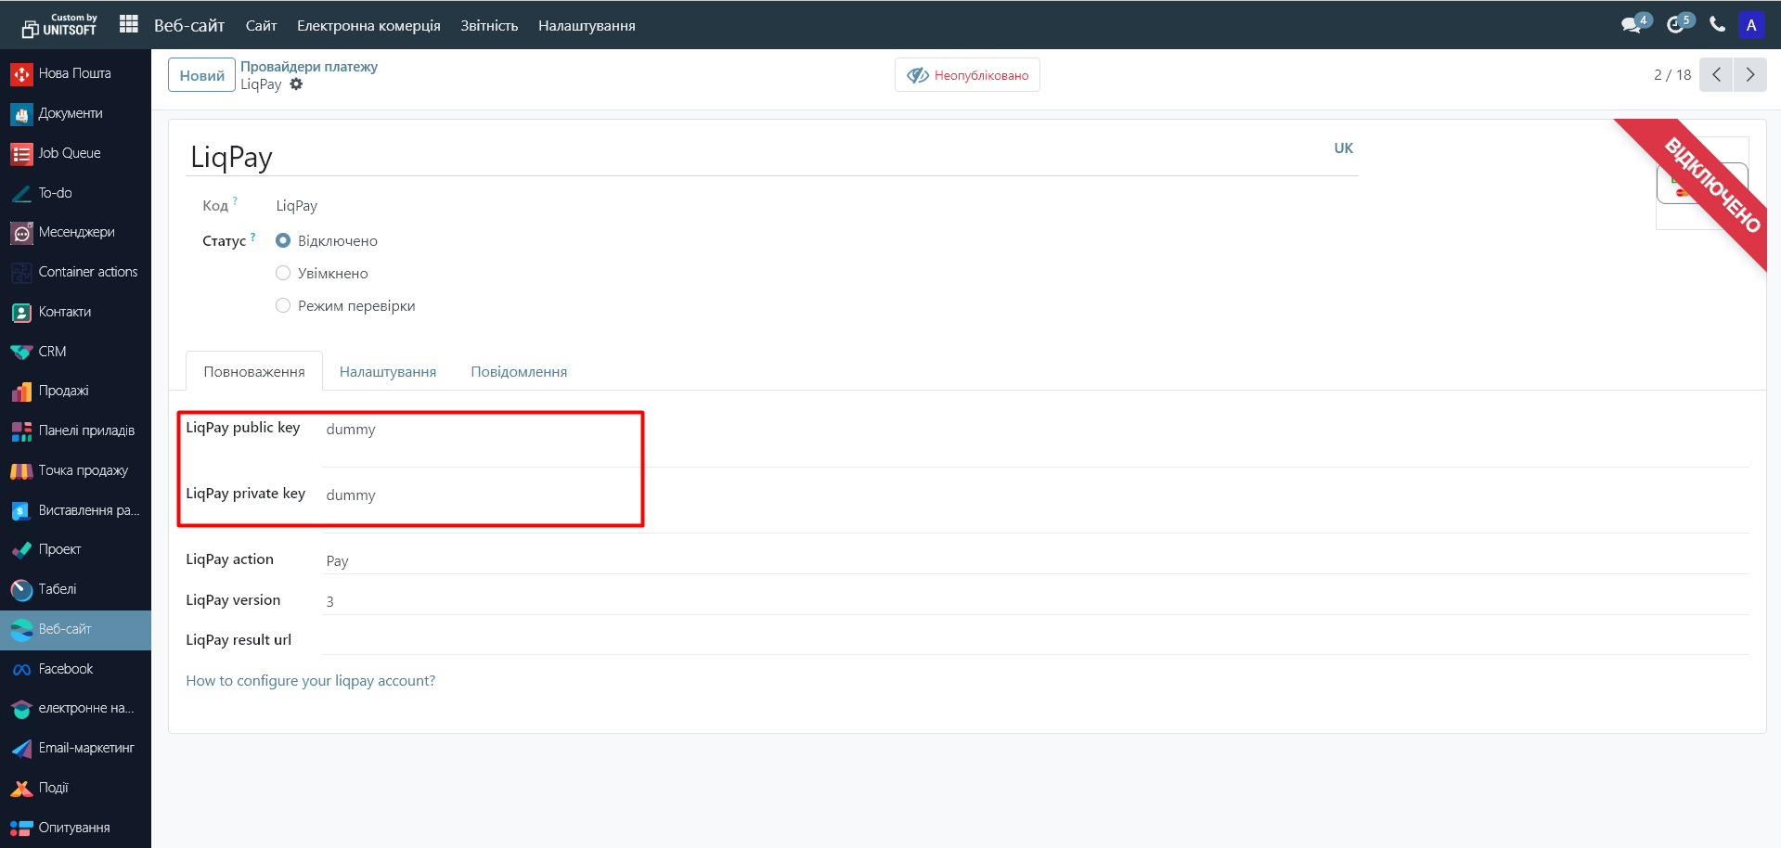This screenshot has height=848, width=1781.
Task: Open the activities clock icon
Action: tap(1676, 25)
